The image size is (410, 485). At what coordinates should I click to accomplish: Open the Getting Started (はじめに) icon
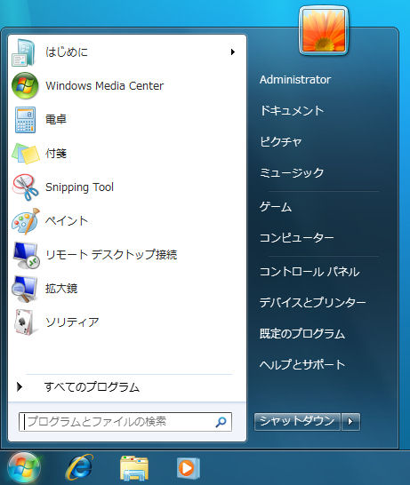pos(23,52)
